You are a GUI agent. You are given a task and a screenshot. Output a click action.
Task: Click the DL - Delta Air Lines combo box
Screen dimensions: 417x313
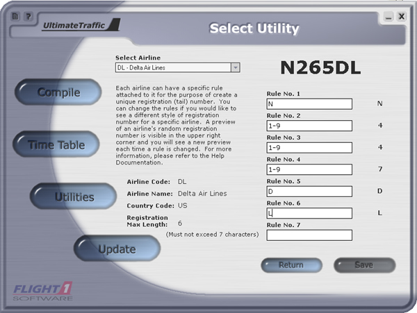click(x=178, y=67)
